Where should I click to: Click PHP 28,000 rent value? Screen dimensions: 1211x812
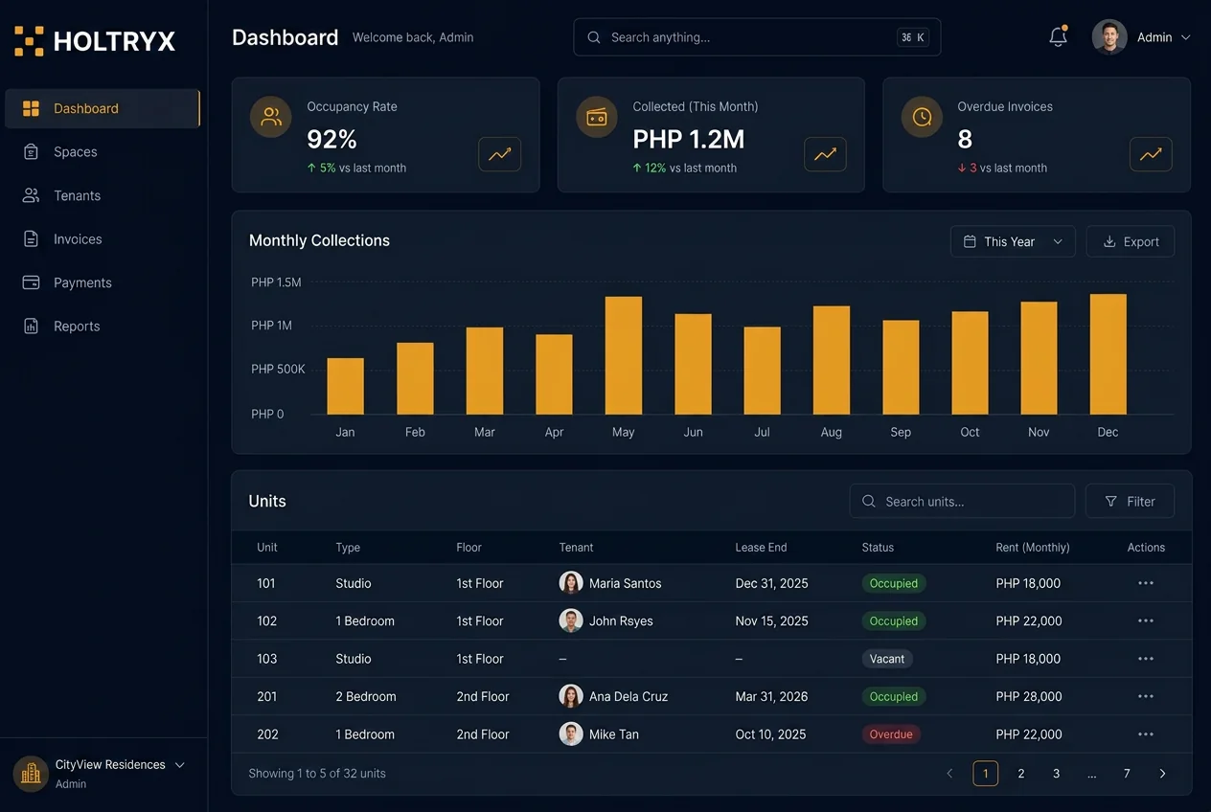click(1029, 696)
